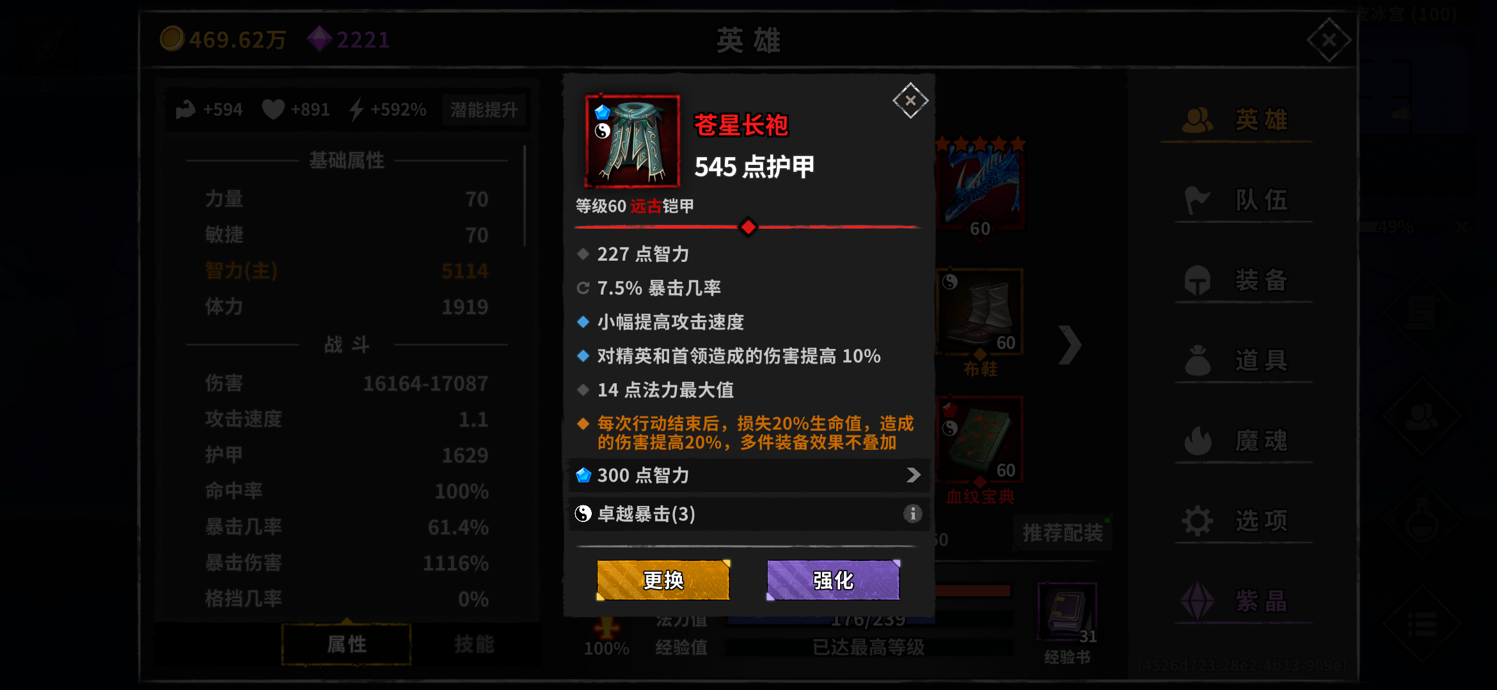1497x690 pixels.
Task: Switch to the 技能 tab
Action: [x=474, y=644]
